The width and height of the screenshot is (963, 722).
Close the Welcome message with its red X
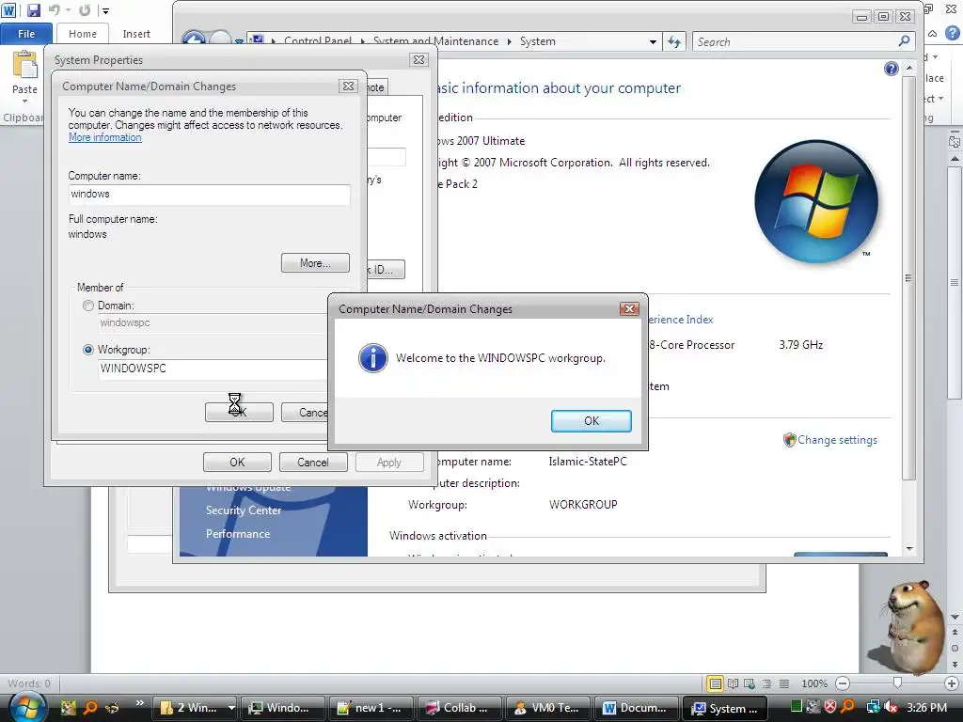pyautogui.click(x=629, y=308)
